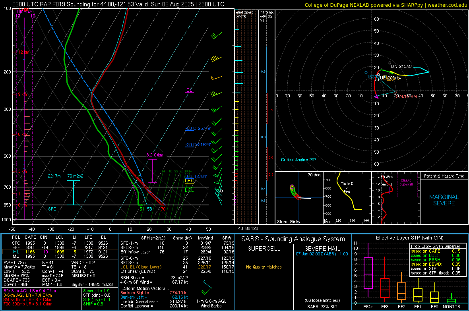Click the 'Eff Shear (EBWD)' row
The width and height of the screenshot is (469, 311).
[x=176, y=272]
